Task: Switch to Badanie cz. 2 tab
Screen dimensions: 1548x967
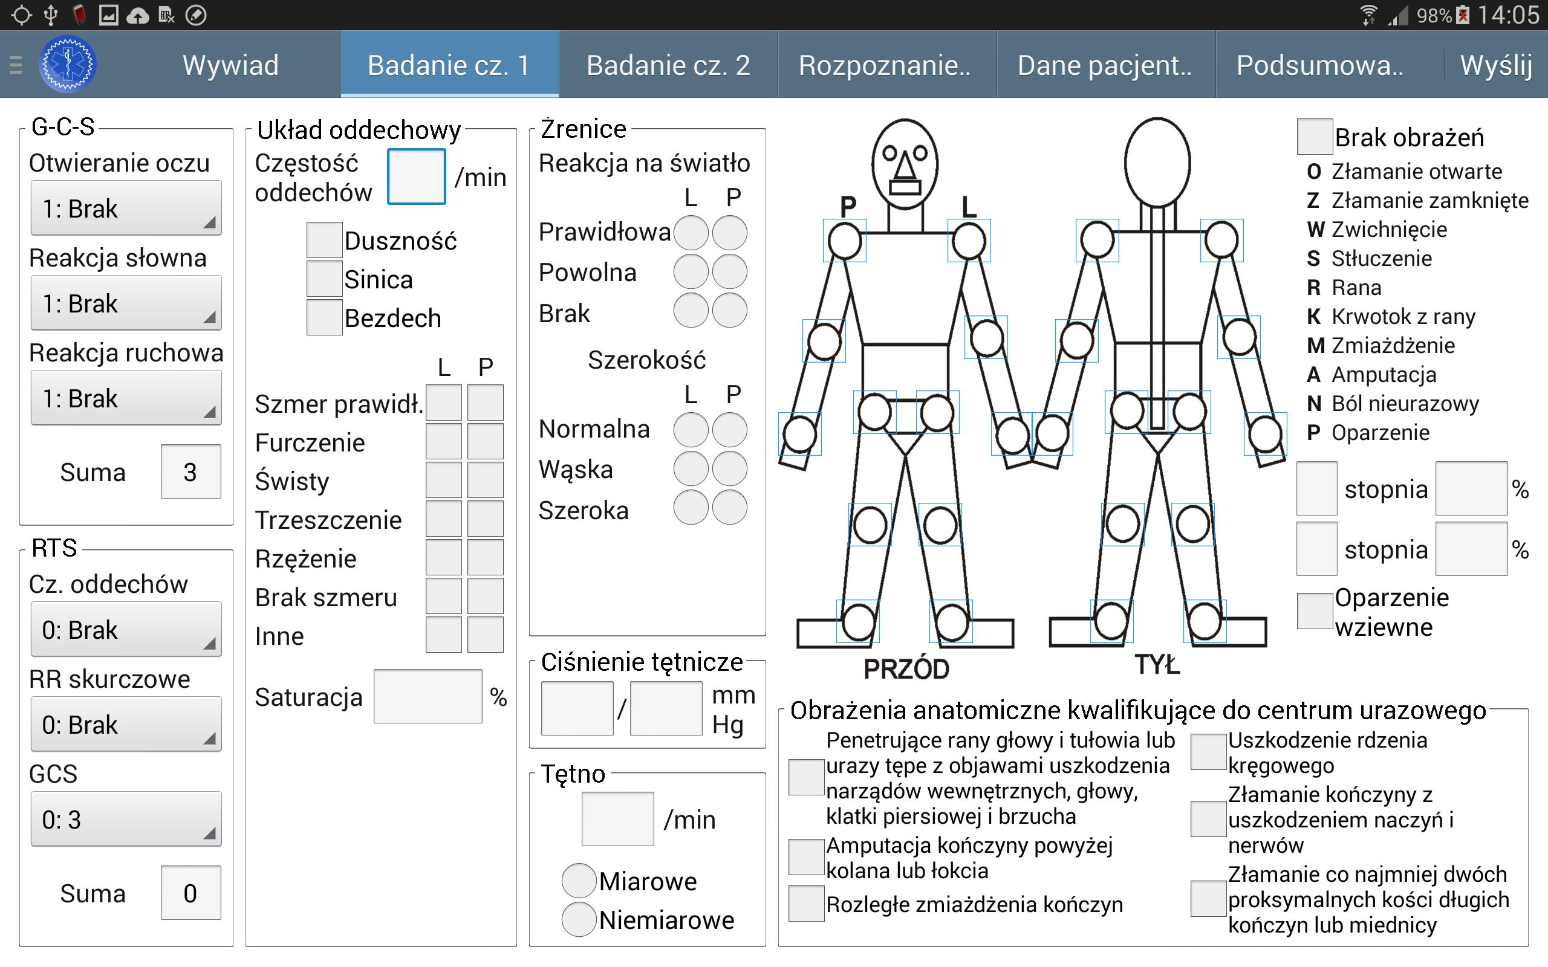Action: tap(668, 65)
